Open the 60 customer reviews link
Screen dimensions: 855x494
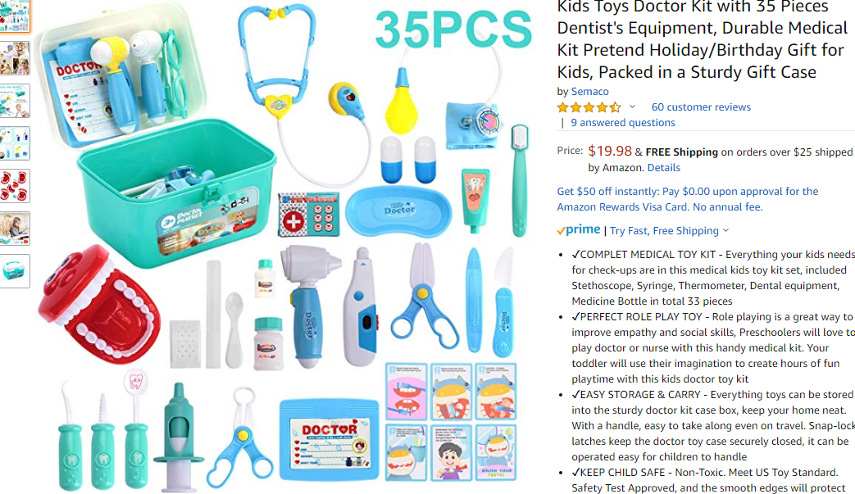click(701, 107)
